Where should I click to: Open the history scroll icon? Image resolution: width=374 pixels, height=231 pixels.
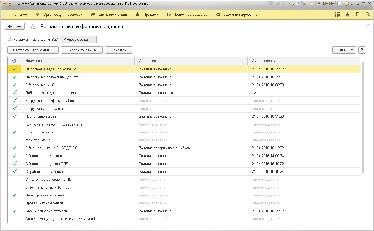[x=357, y=15]
